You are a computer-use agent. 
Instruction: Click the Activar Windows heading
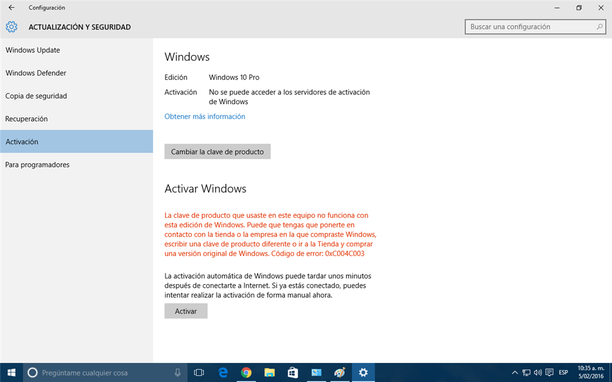(206, 189)
